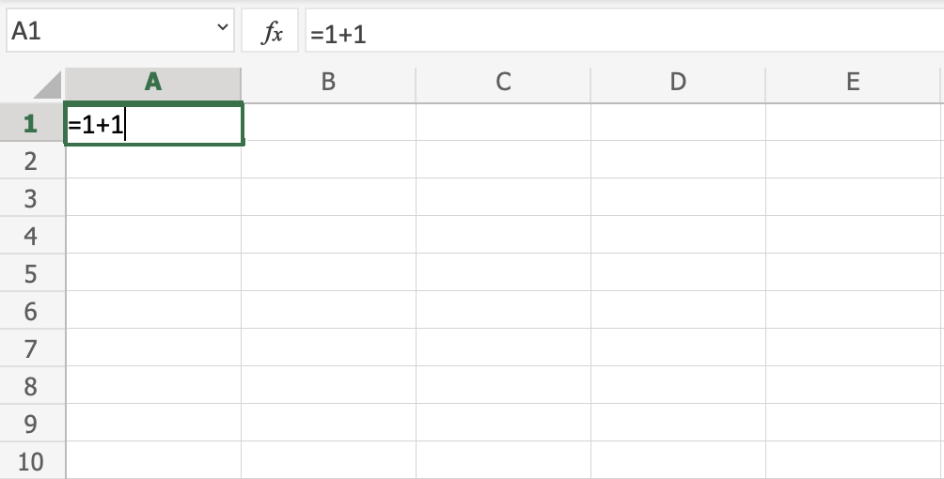The height and width of the screenshot is (479, 944).
Task: Select row 8 header
Action: pos(31,386)
